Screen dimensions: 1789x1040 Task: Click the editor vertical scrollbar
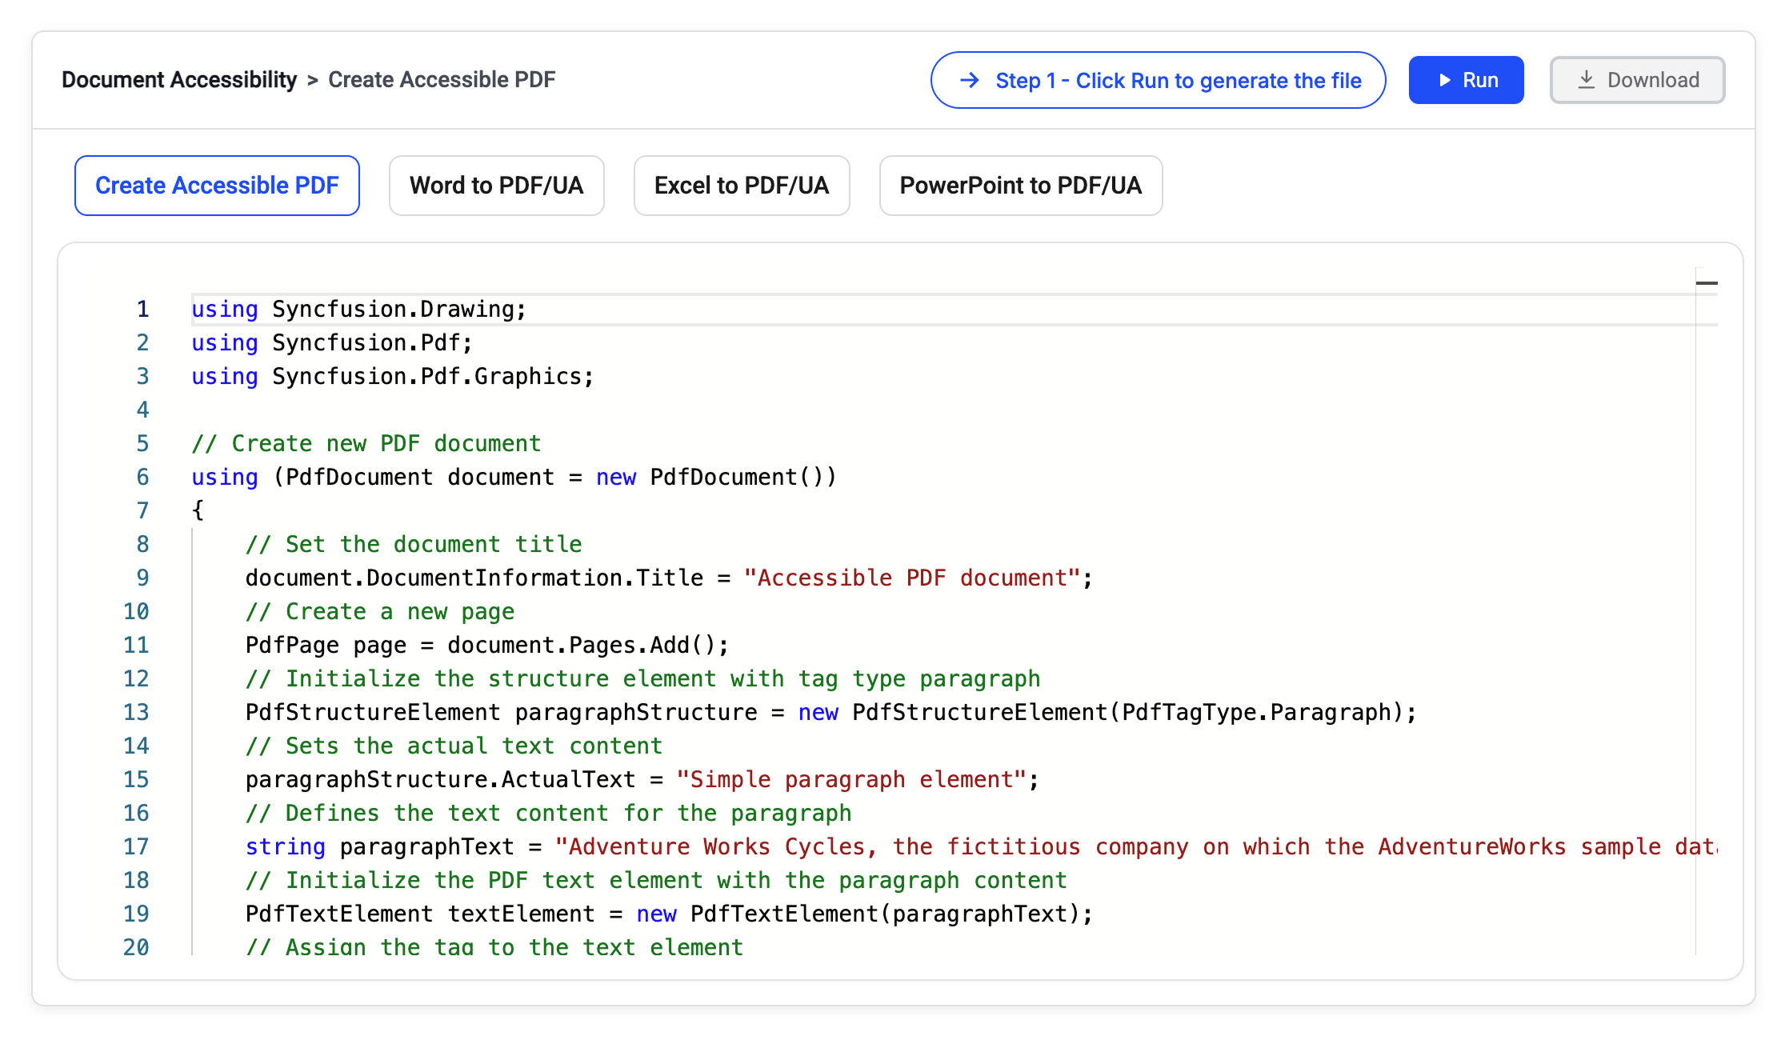[1707, 611]
